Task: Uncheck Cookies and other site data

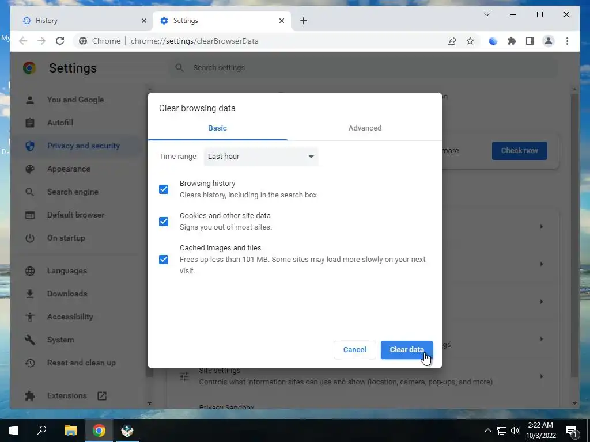Action: pyautogui.click(x=164, y=222)
